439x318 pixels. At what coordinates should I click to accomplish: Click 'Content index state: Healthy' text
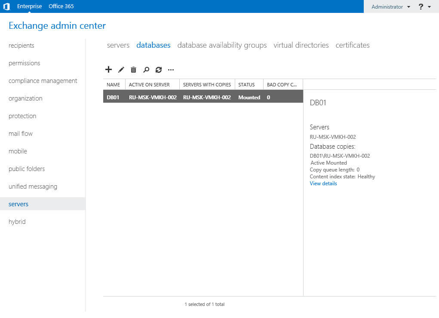342,177
